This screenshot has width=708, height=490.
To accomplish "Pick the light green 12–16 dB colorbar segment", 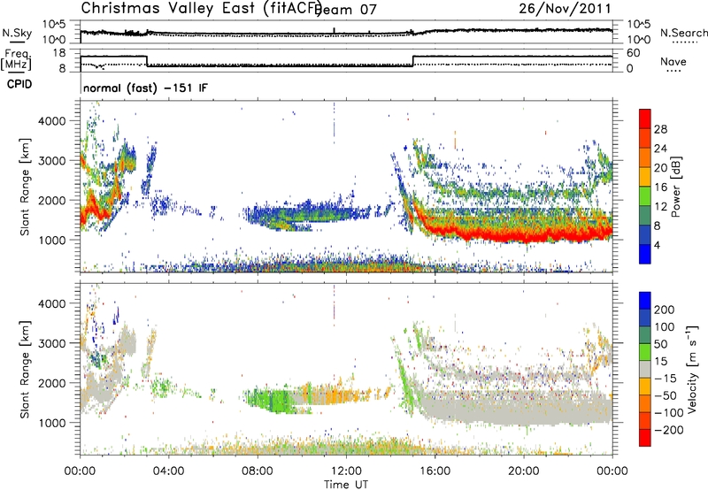I will pyautogui.click(x=645, y=195).
